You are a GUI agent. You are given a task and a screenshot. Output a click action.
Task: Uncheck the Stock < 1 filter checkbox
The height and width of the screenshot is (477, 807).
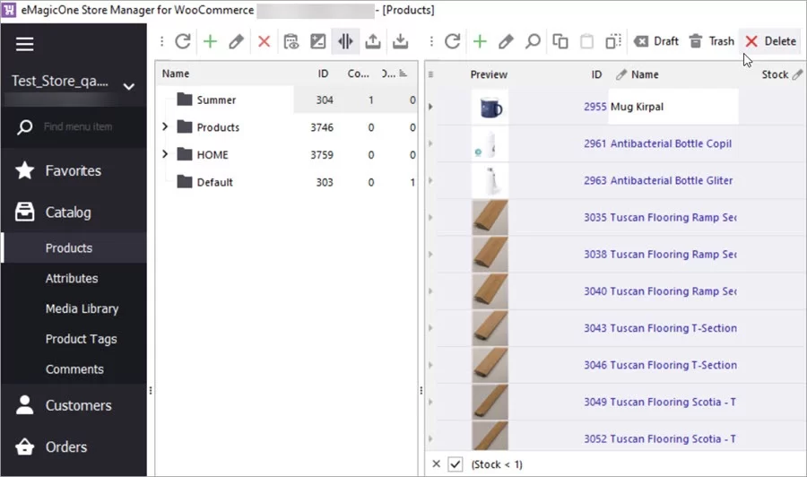click(456, 464)
